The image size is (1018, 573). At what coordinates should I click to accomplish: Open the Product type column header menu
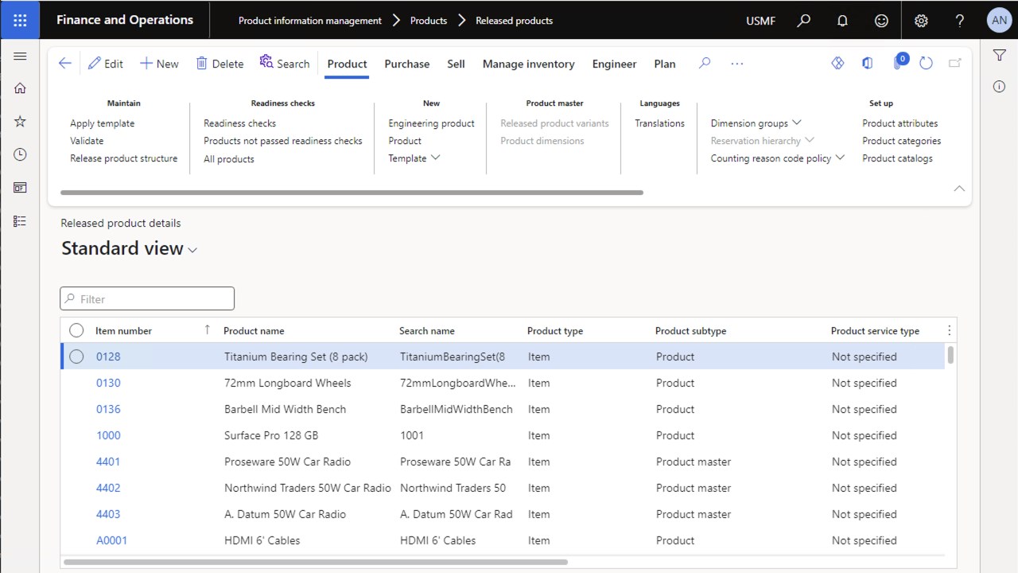tap(555, 330)
